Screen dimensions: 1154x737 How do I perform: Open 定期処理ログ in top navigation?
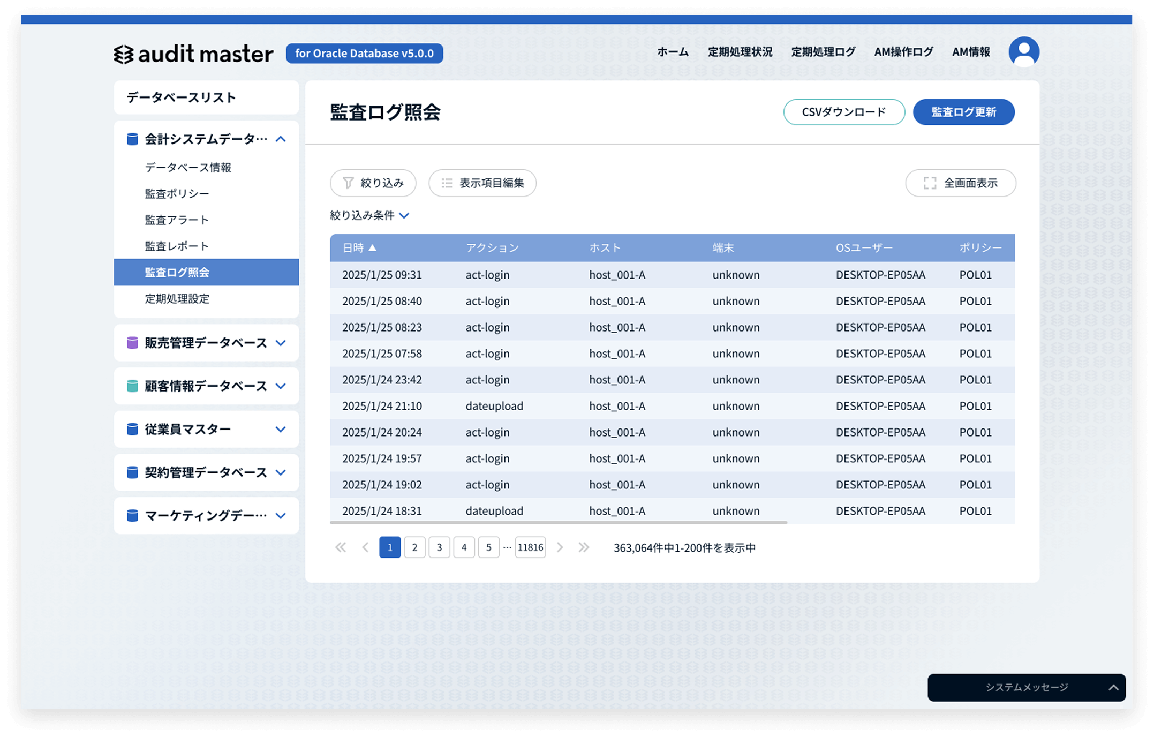[823, 52]
